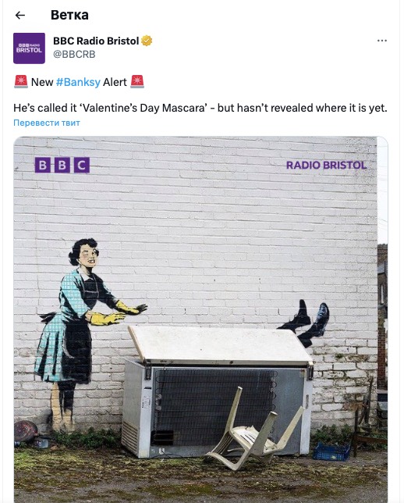Click the right siren emoji after Alert
The height and width of the screenshot is (503, 404).
137,82
